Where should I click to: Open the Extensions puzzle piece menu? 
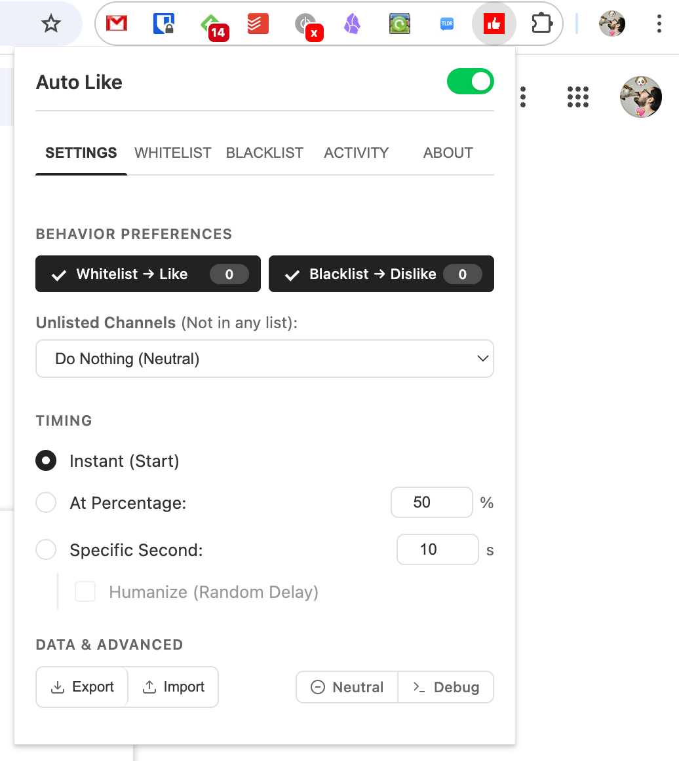[x=541, y=24]
